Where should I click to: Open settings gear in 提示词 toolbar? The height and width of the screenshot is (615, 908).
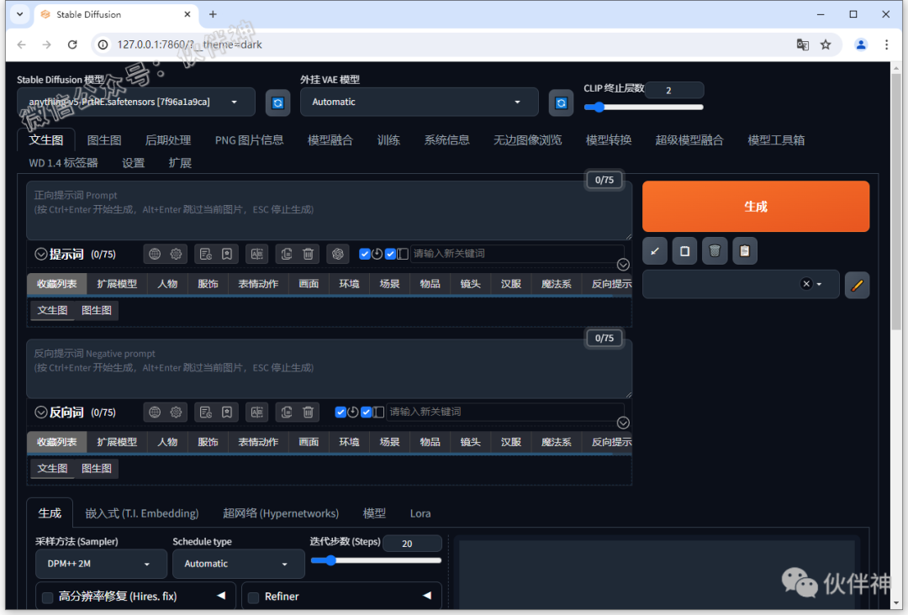[x=176, y=254]
